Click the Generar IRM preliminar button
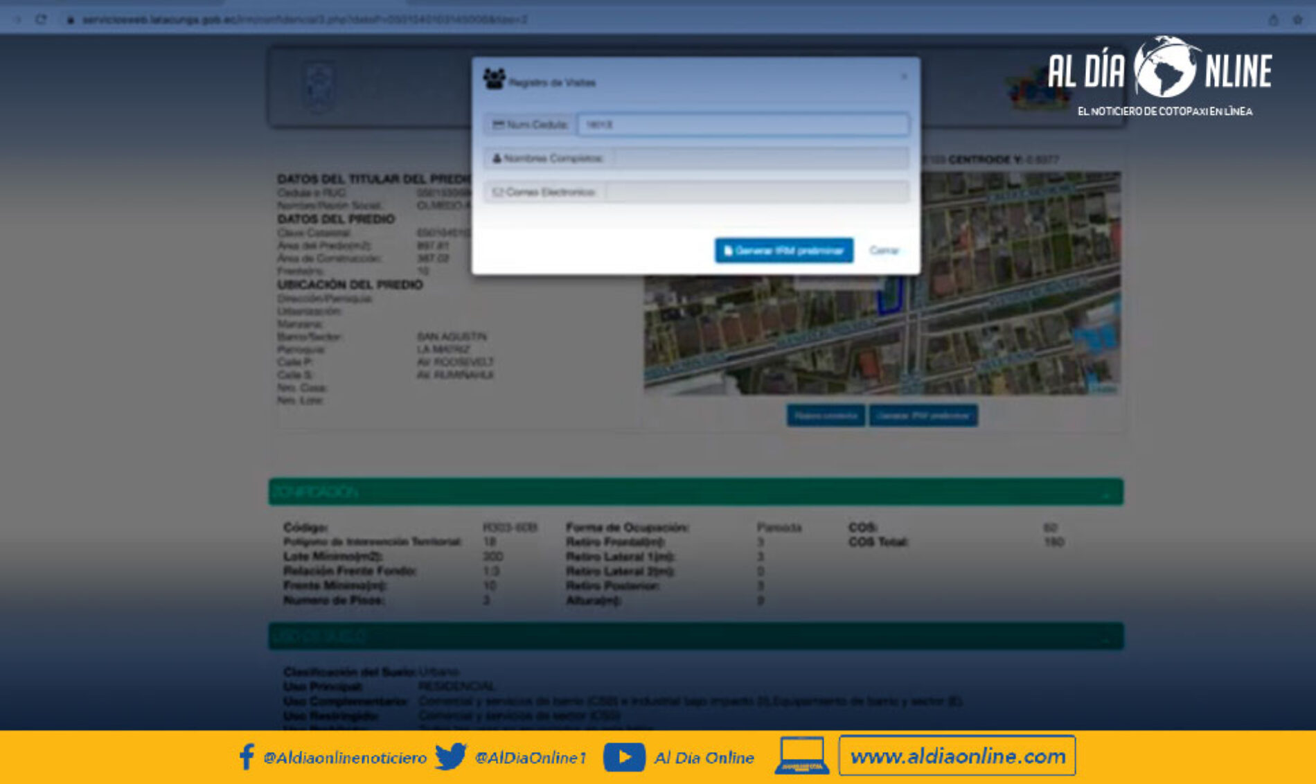 point(783,251)
